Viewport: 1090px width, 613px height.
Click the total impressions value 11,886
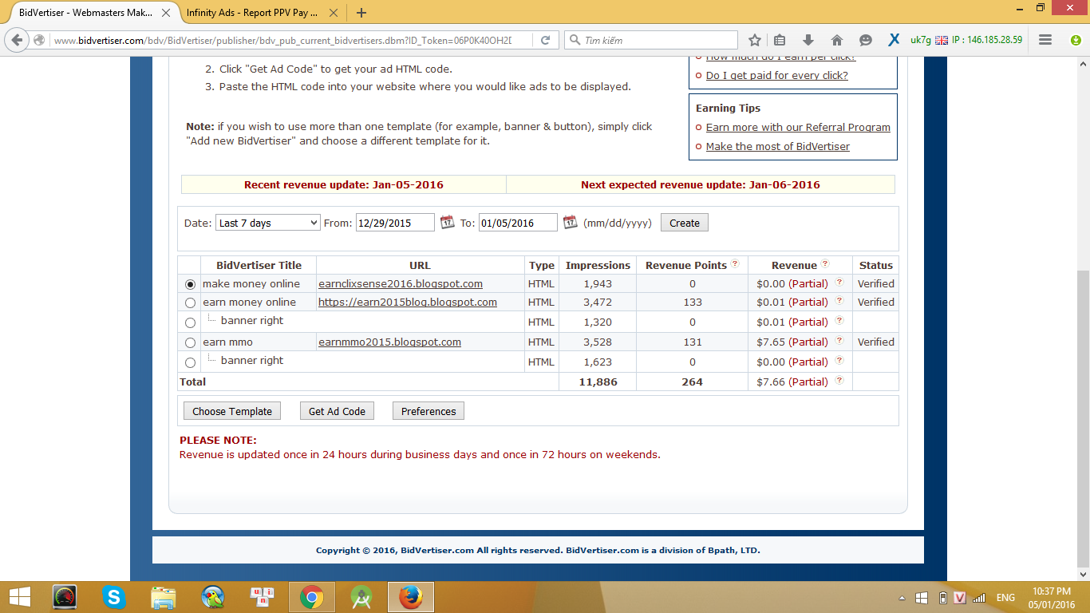(x=598, y=382)
